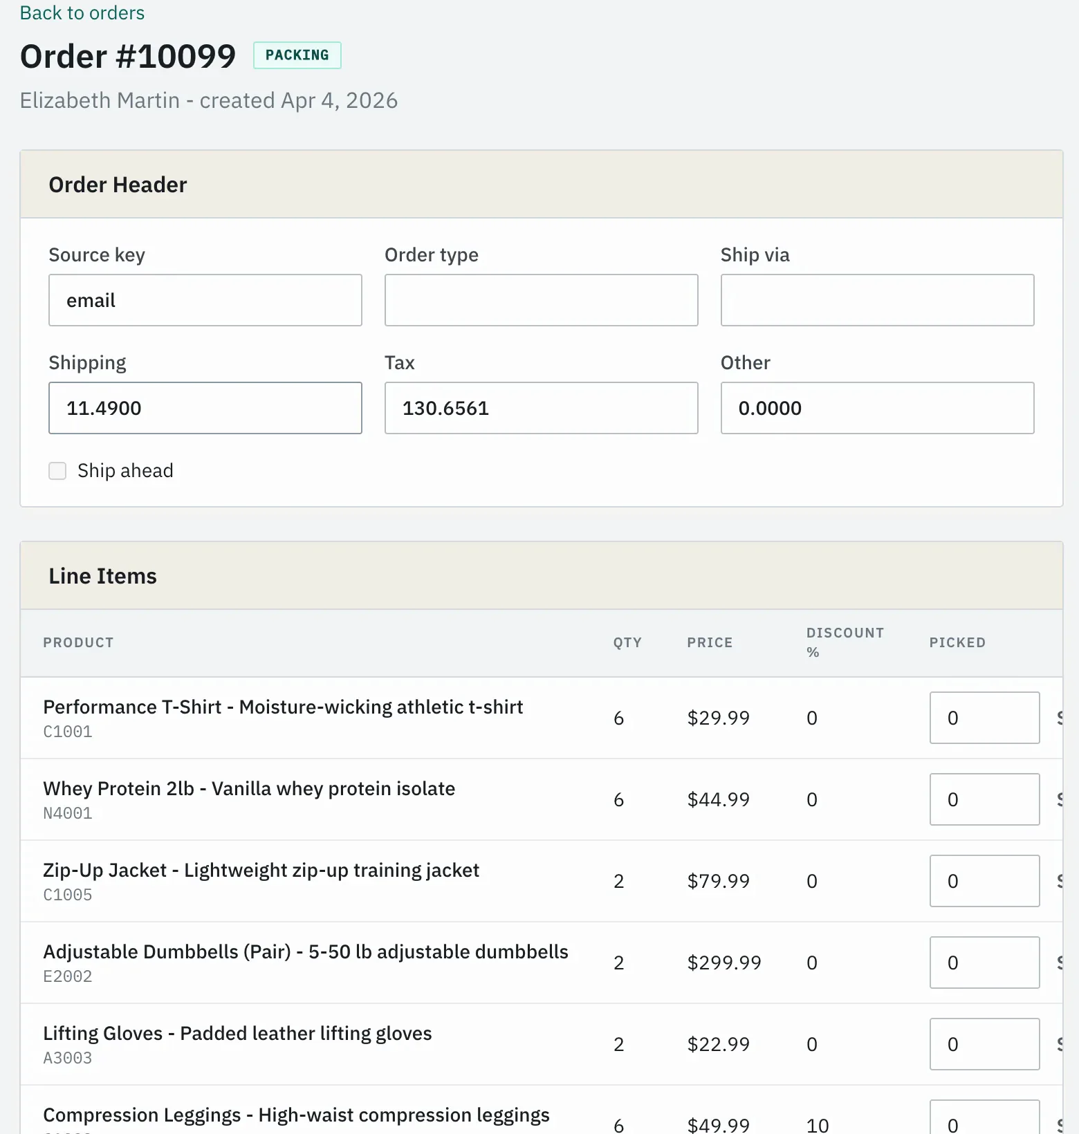Tick the Ship ahead checkbox
Viewport: 1079px width, 1134px height.
(x=57, y=471)
